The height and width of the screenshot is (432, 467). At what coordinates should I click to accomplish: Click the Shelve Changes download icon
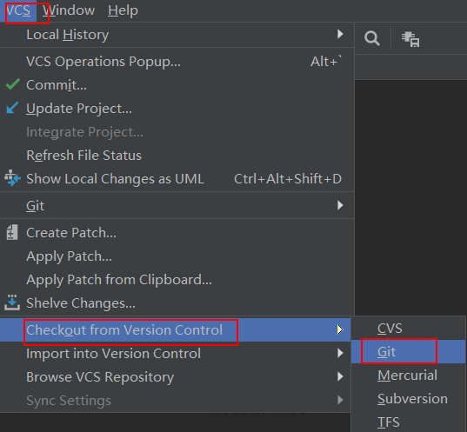[x=12, y=302]
